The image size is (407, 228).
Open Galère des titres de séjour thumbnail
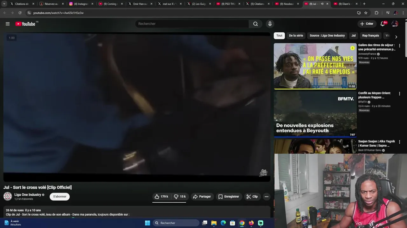[315, 66]
